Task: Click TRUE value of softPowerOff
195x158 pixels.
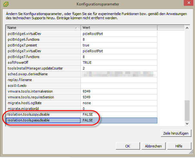Action: [119, 62]
